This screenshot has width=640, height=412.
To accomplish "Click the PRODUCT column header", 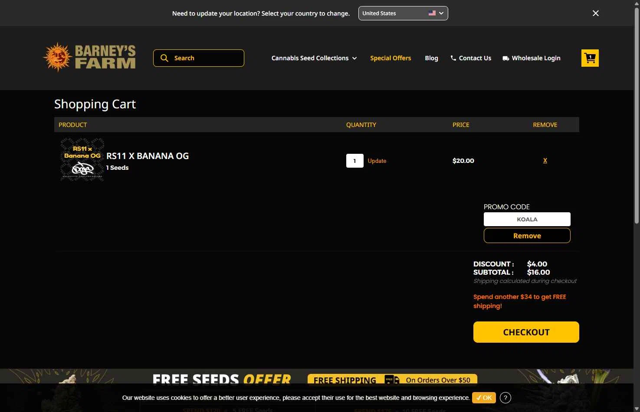I will 73,125.
